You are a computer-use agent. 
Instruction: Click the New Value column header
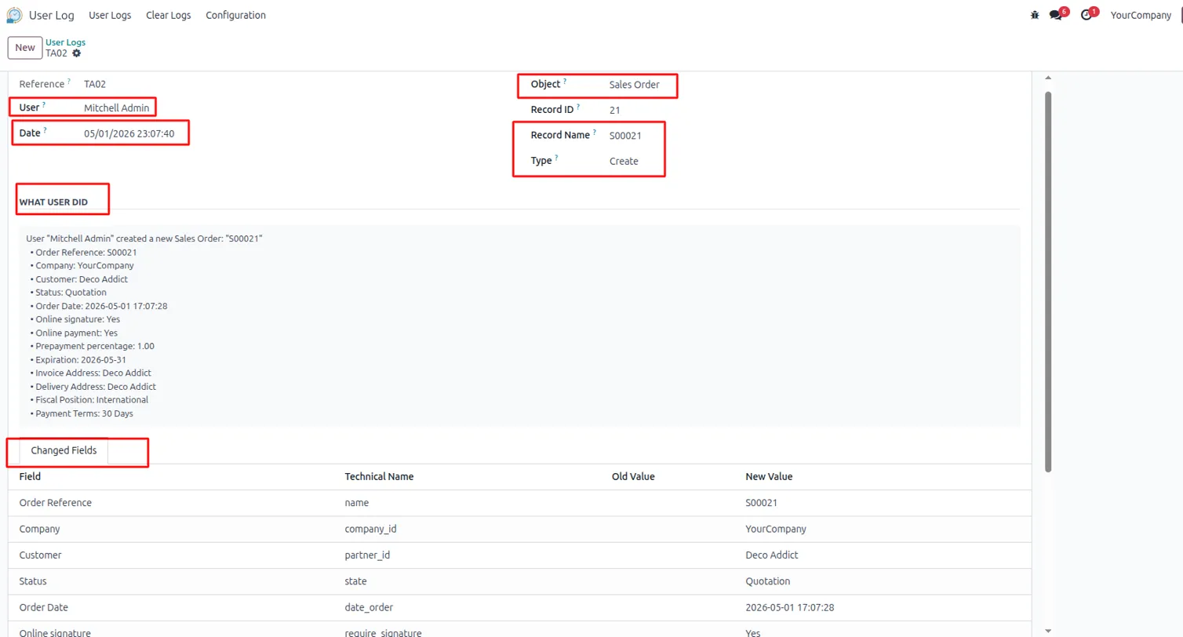coord(769,476)
